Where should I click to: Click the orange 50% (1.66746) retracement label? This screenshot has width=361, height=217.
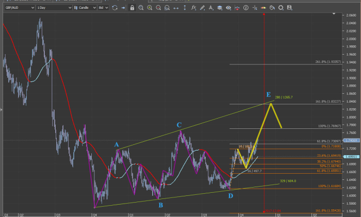(x=331, y=166)
